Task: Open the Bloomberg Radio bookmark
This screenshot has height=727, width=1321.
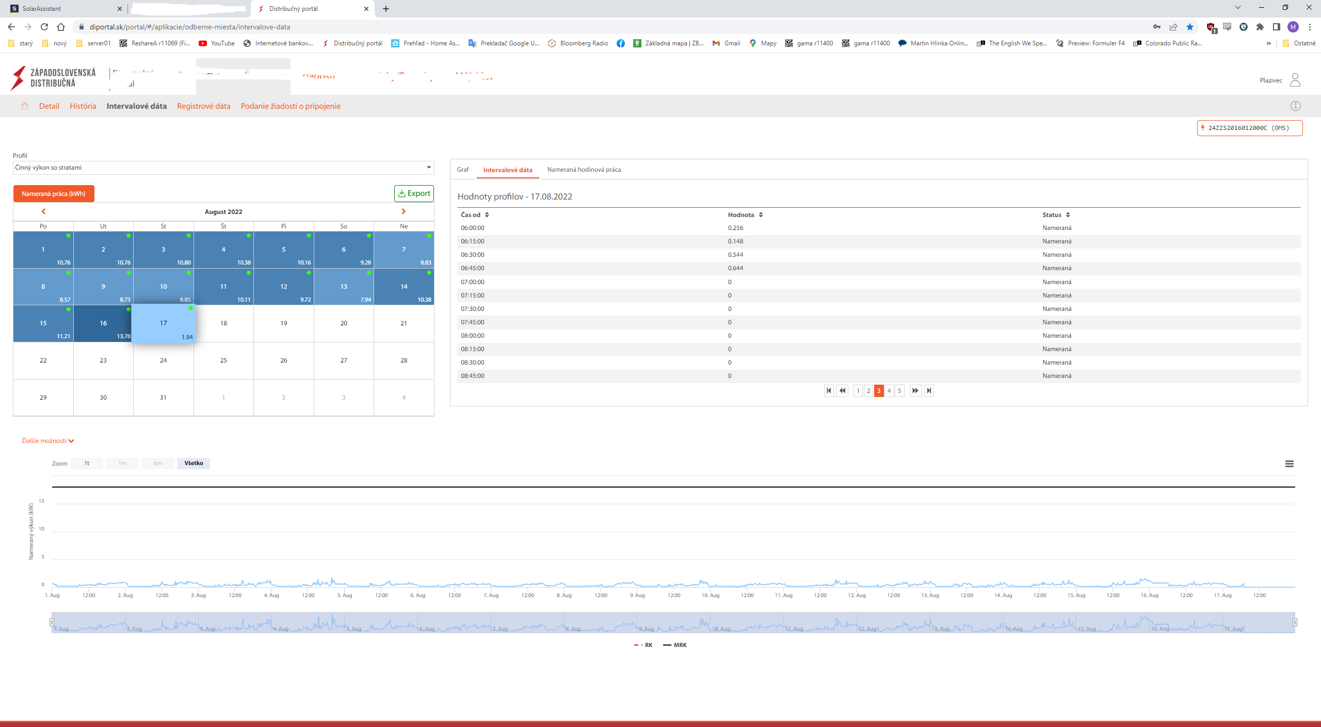Action: click(578, 43)
